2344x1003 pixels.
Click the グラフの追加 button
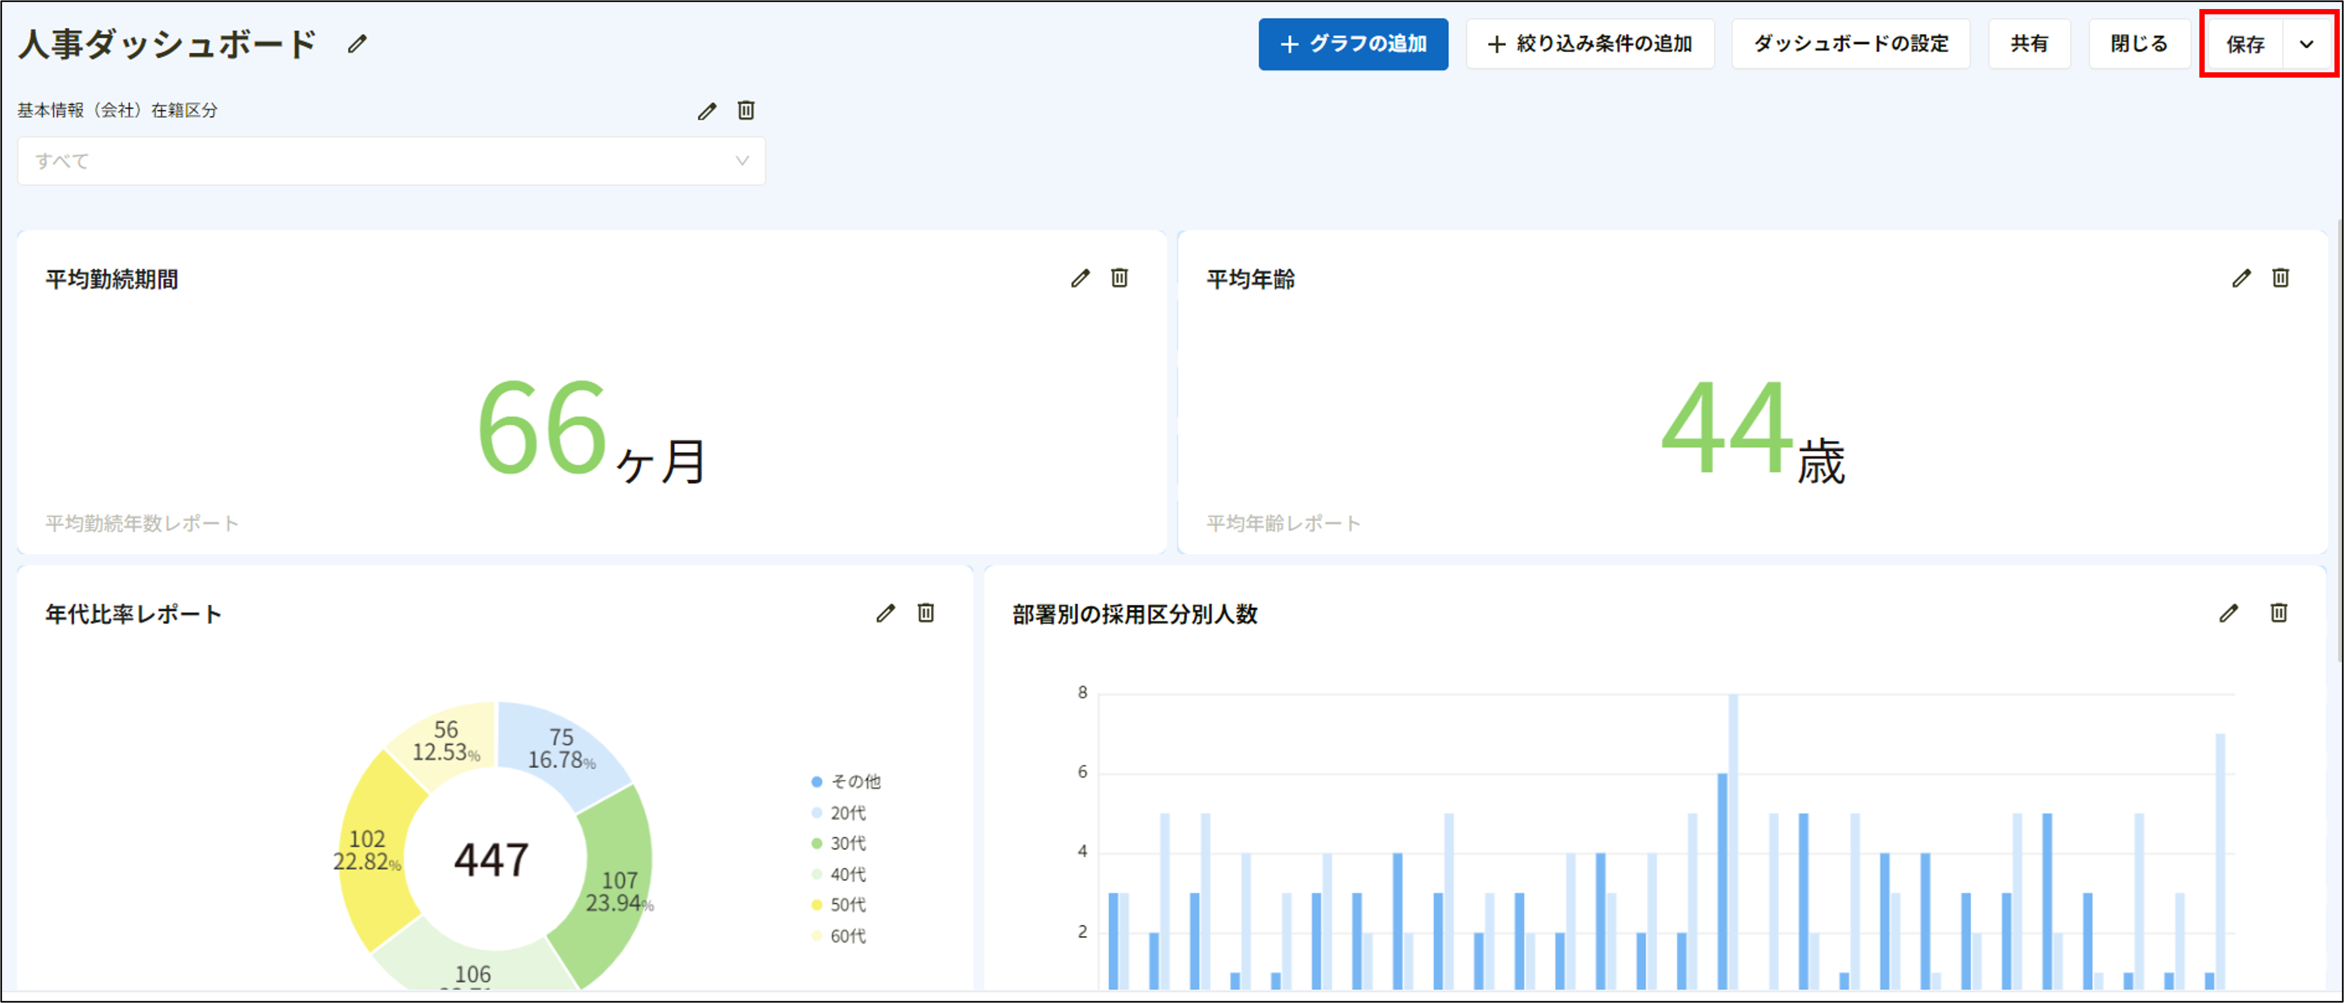[x=1353, y=43]
